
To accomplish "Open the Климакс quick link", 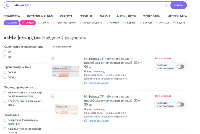I will (113, 23).
